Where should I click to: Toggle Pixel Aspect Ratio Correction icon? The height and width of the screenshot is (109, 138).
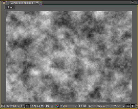(x=128, y=106)
